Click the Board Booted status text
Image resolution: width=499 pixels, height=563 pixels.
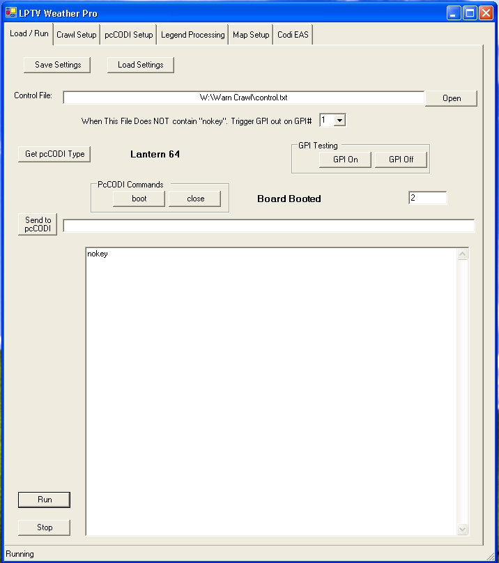(289, 199)
